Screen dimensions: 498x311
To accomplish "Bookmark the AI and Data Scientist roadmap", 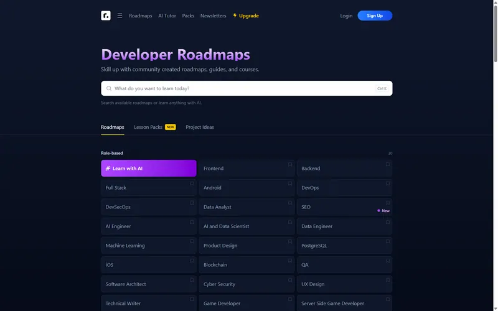I will (x=290, y=222).
